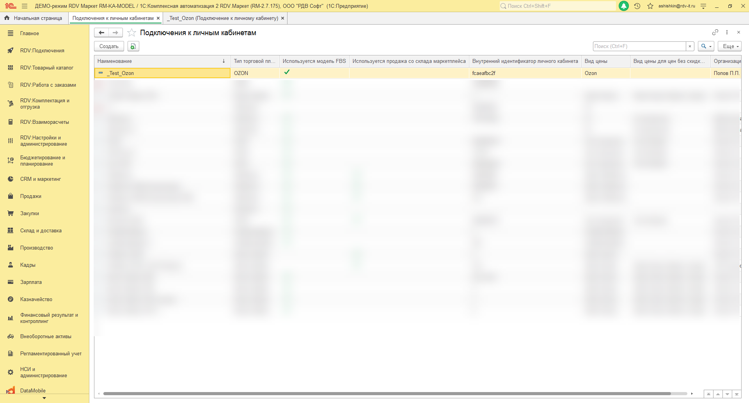Click the green notifications bell icon
The width and height of the screenshot is (749, 403).
[x=624, y=6]
